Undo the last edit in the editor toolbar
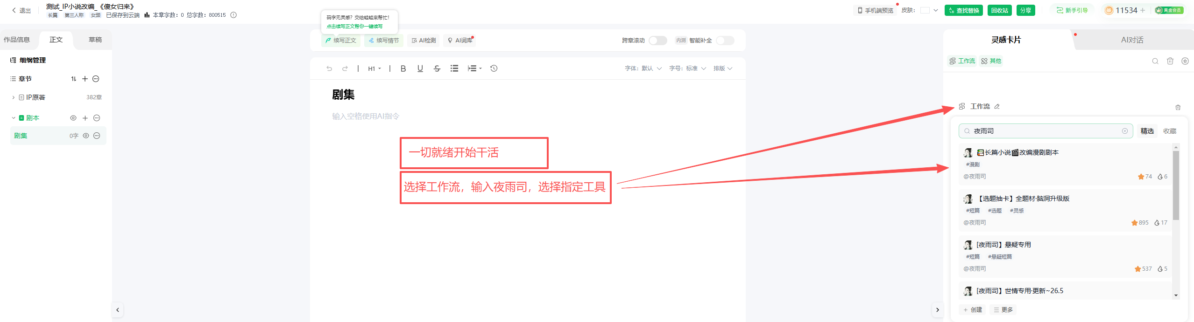The image size is (1194, 322). coord(329,69)
